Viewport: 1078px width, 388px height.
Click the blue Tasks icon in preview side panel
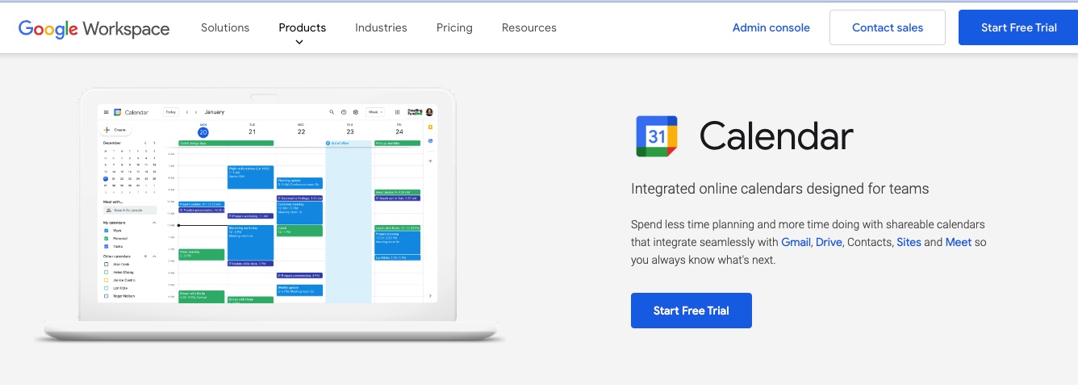point(430,140)
